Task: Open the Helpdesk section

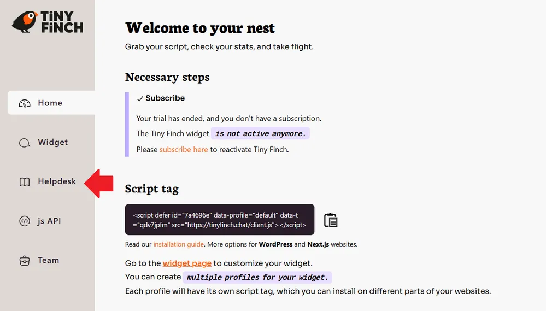Action: click(57, 182)
